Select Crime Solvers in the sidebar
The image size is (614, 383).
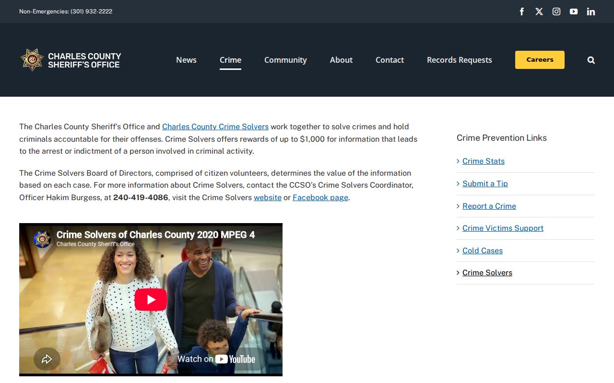click(487, 273)
